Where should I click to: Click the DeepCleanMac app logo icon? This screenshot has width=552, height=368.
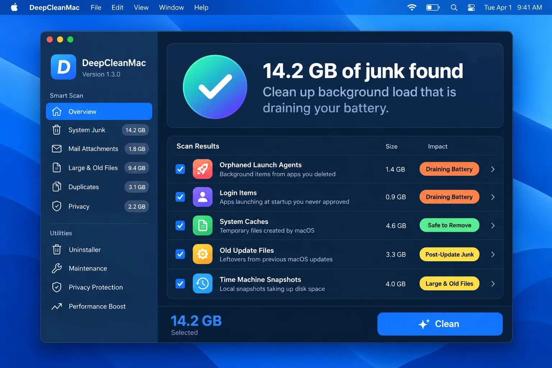click(64, 67)
